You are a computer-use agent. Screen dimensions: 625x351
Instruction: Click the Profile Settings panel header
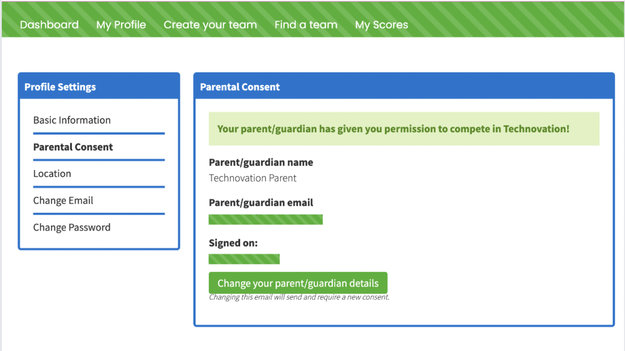[x=60, y=87]
